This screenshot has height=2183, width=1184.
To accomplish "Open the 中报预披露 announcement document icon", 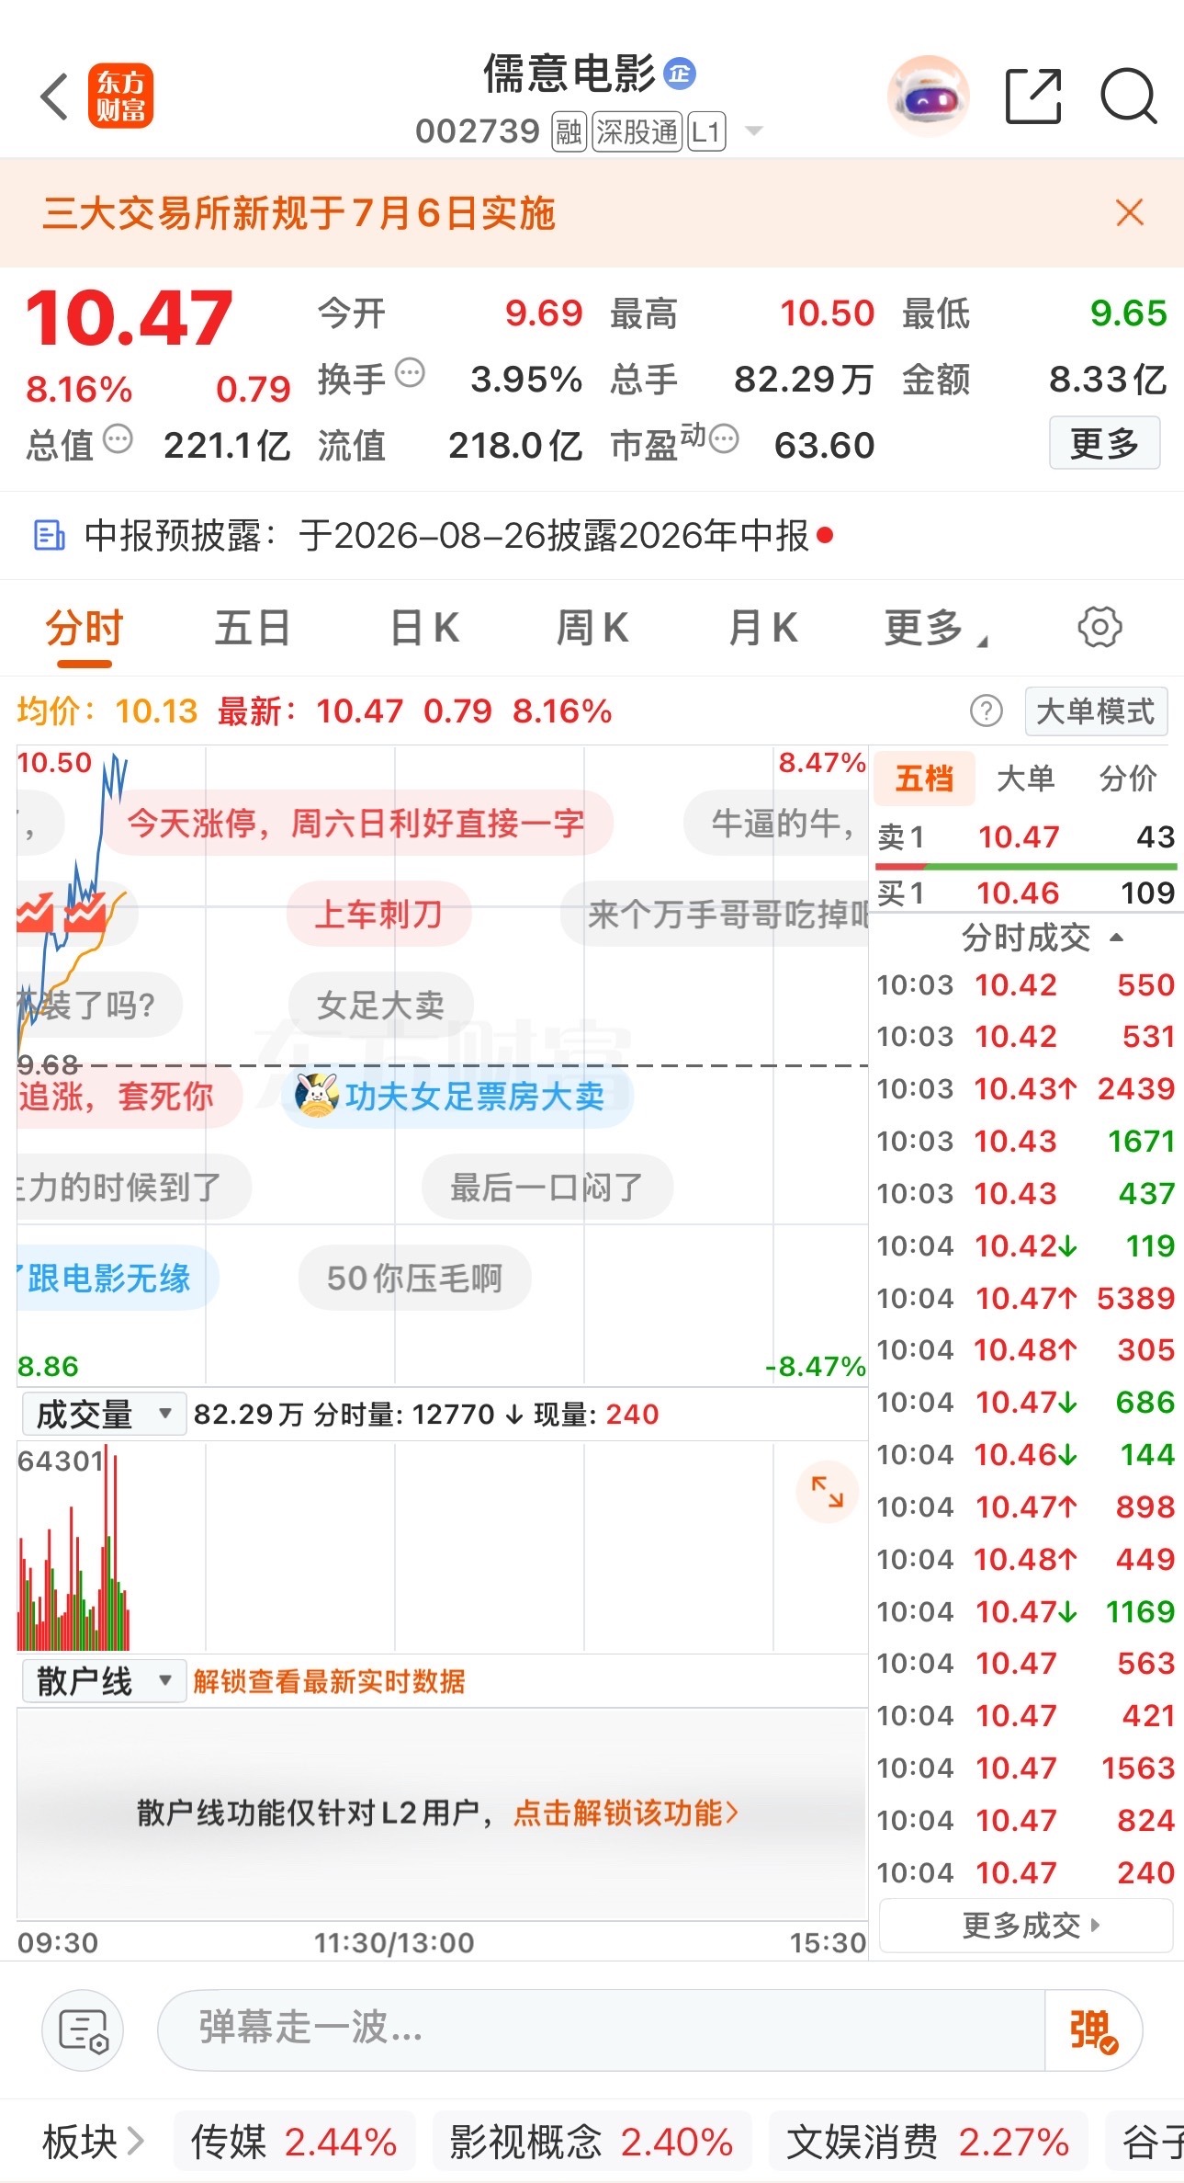I will point(49,535).
